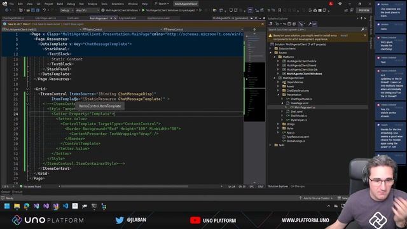Collapse the Source folder

(x=270, y=53)
